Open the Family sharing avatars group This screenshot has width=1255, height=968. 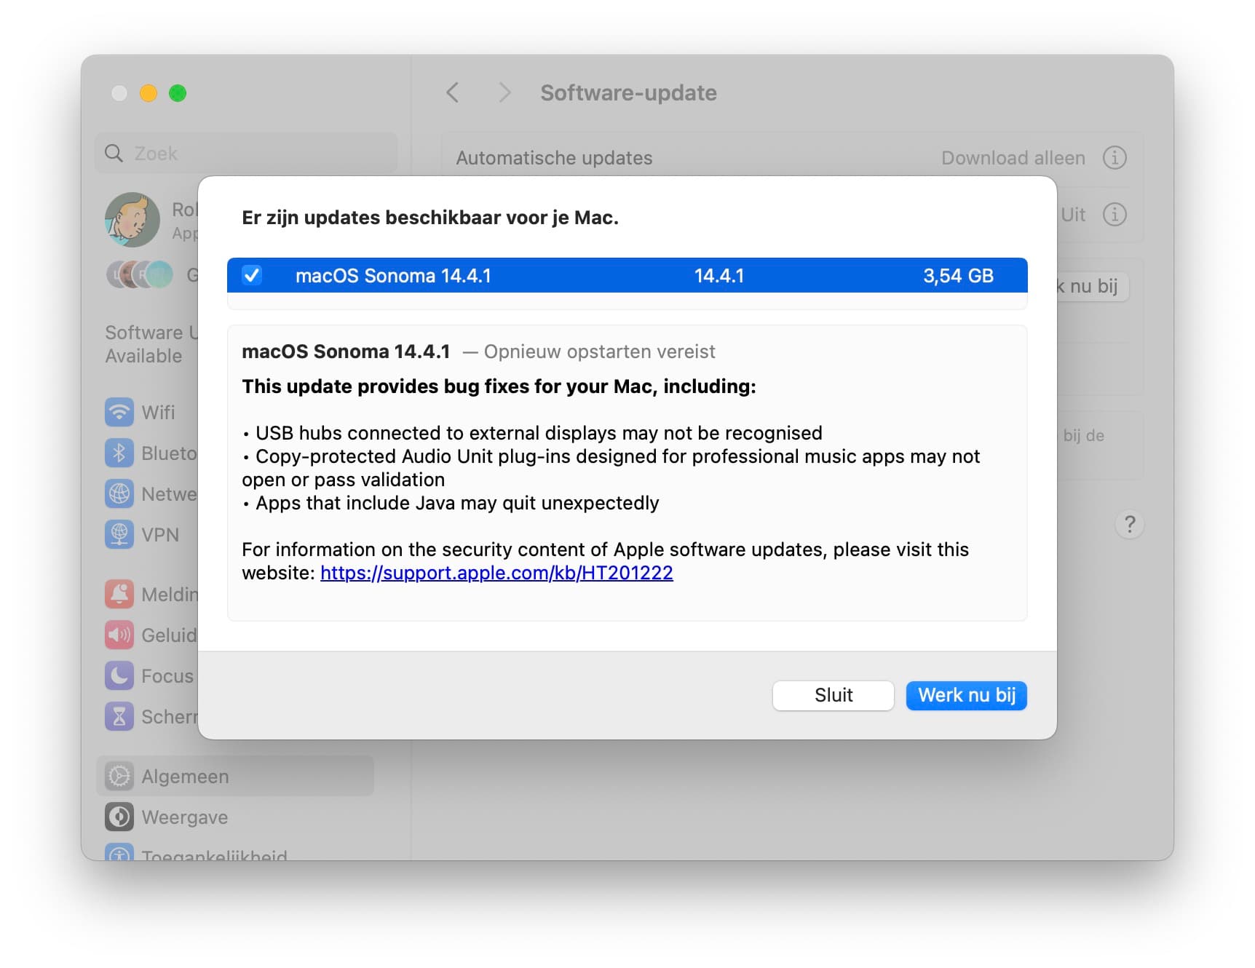pyautogui.click(x=140, y=274)
